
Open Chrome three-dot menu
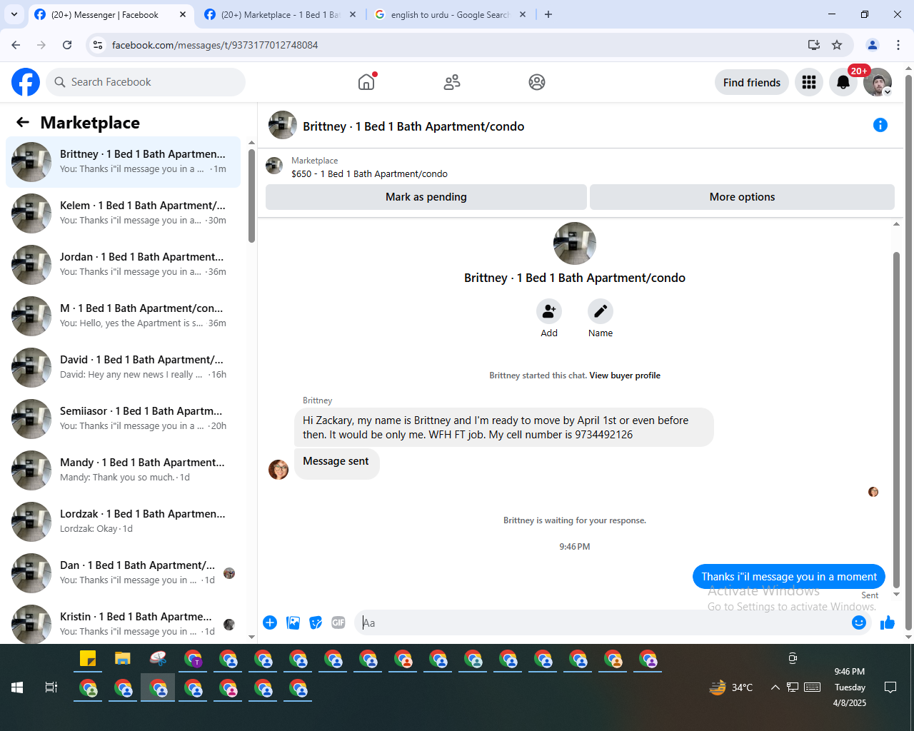898,45
